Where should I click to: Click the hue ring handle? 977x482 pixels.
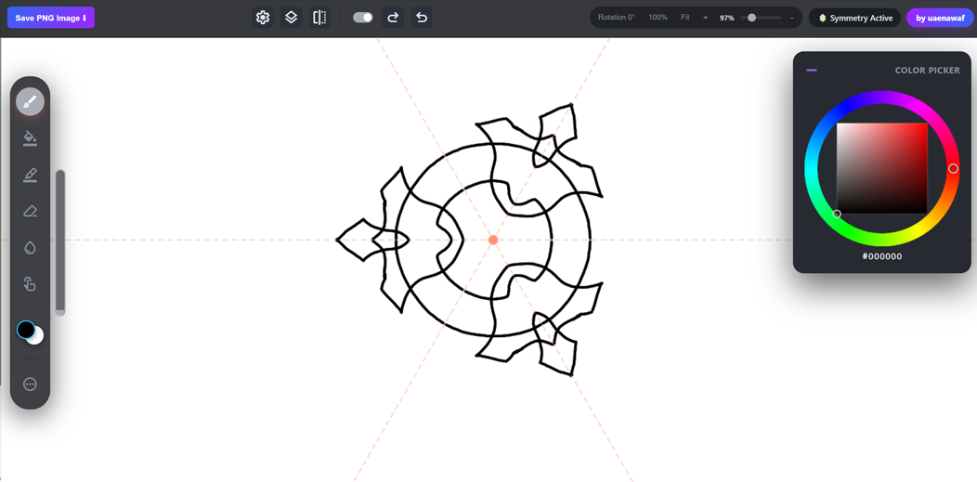[953, 169]
